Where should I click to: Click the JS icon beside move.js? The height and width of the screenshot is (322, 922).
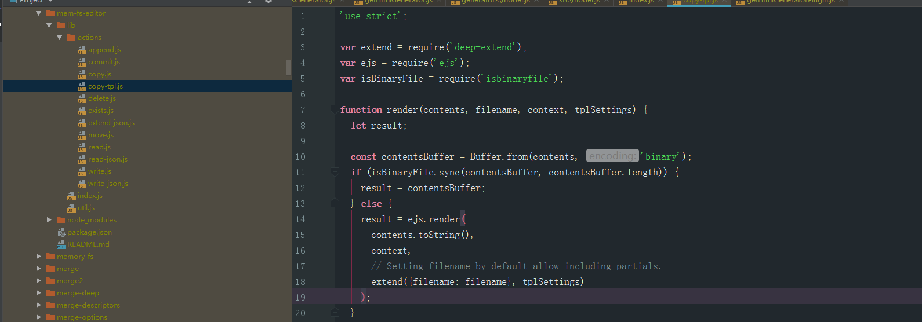pyautogui.click(x=82, y=136)
